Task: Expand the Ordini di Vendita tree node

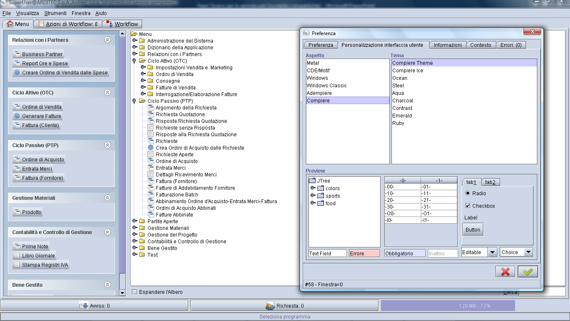Action: (x=143, y=74)
